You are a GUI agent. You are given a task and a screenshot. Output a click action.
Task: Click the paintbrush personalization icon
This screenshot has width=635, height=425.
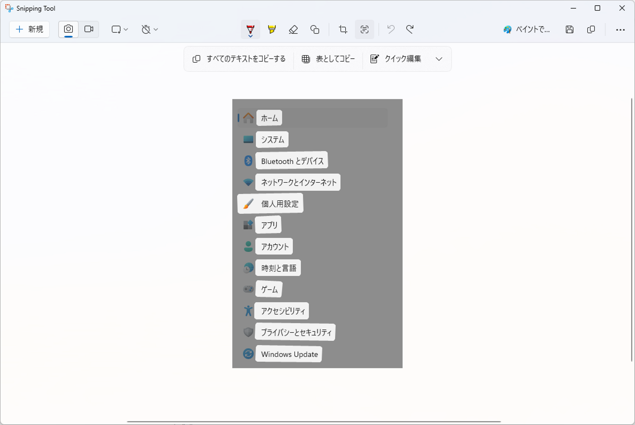(x=248, y=203)
